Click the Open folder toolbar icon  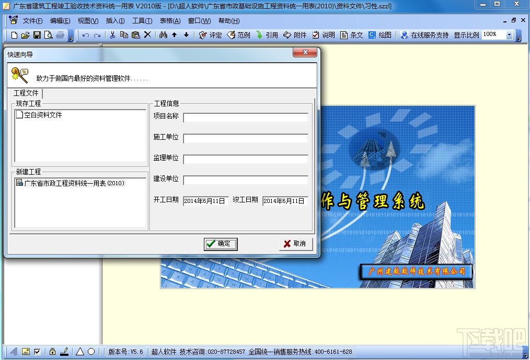click(x=26, y=35)
